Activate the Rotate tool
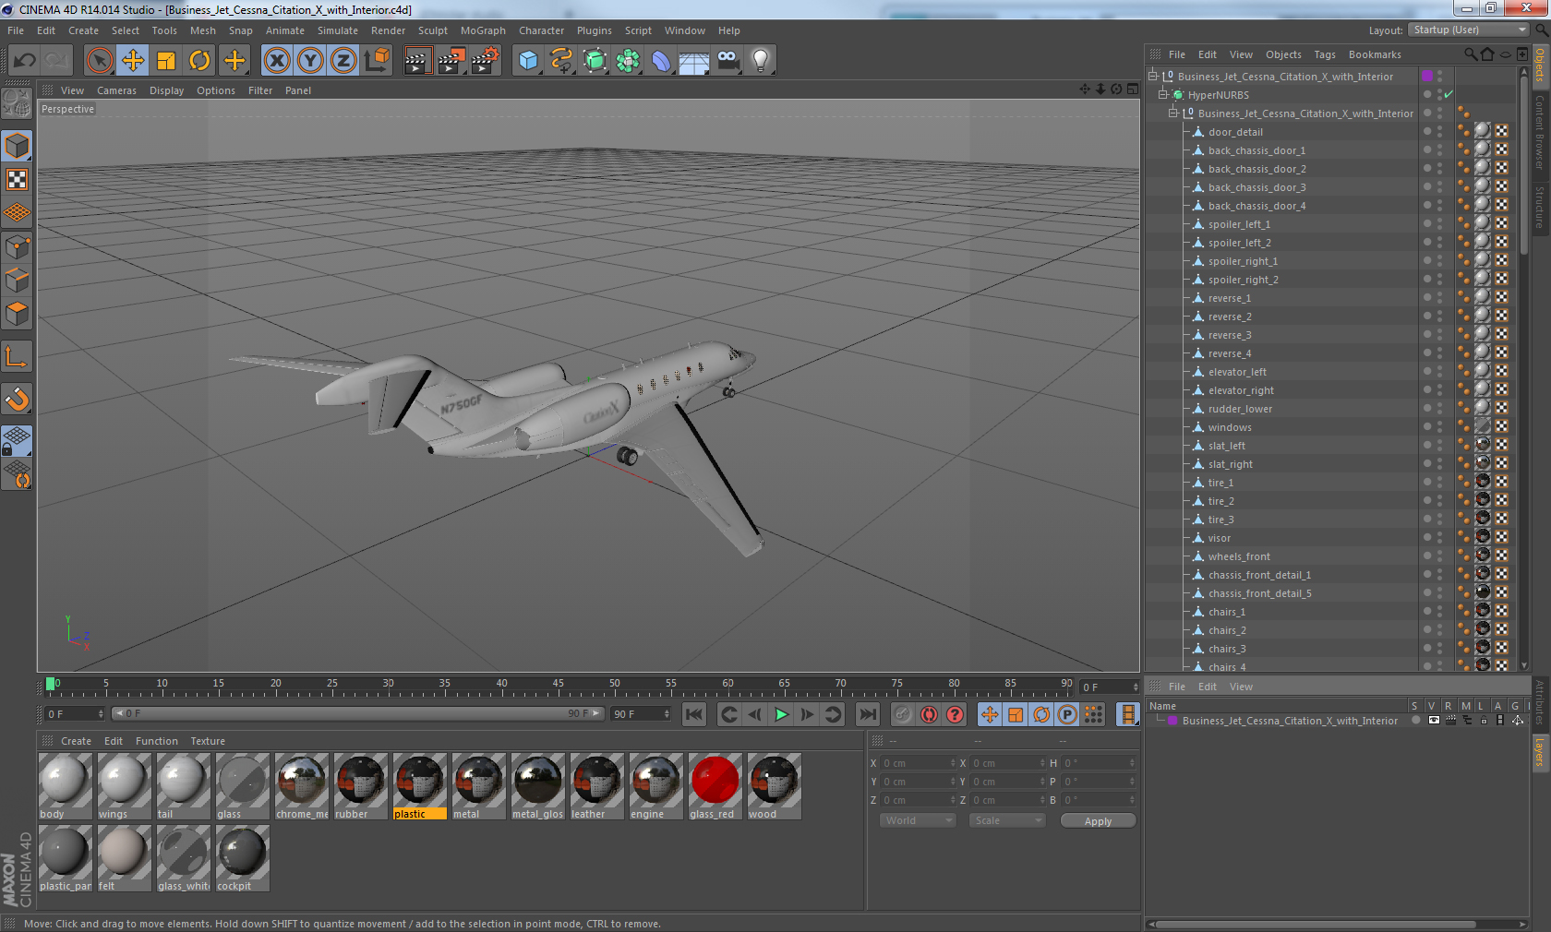Viewport: 1551px width, 932px height. 199,61
